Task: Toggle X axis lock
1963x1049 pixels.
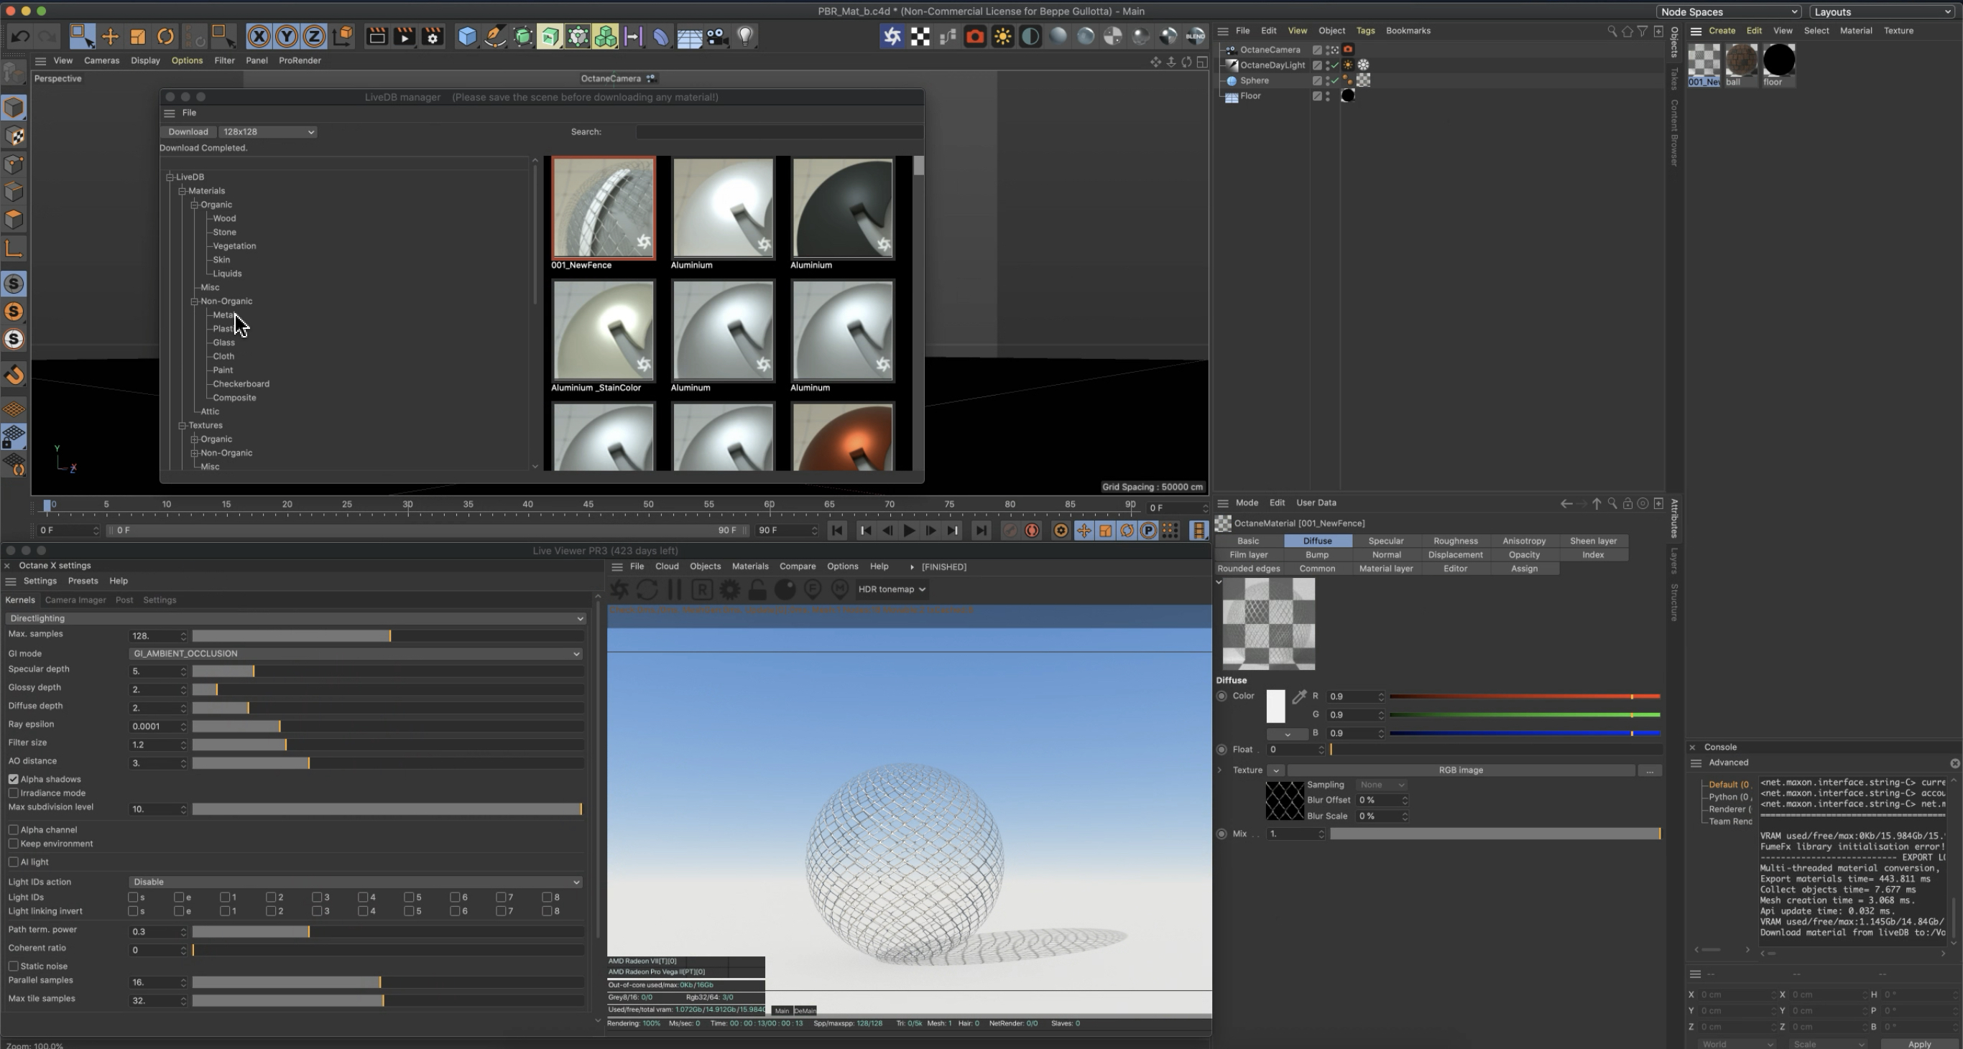Action: coord(259,37)
